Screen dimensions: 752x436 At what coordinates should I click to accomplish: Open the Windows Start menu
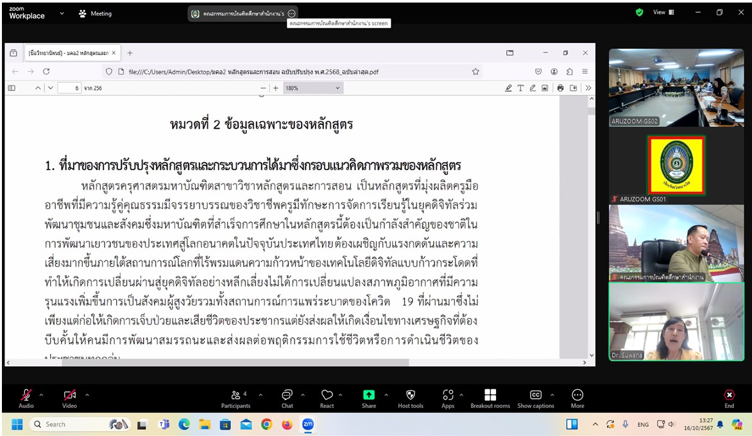point(17,424)
